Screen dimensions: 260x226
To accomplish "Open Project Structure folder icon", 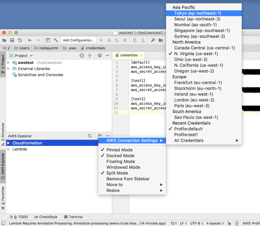I will tap(161, 40).
